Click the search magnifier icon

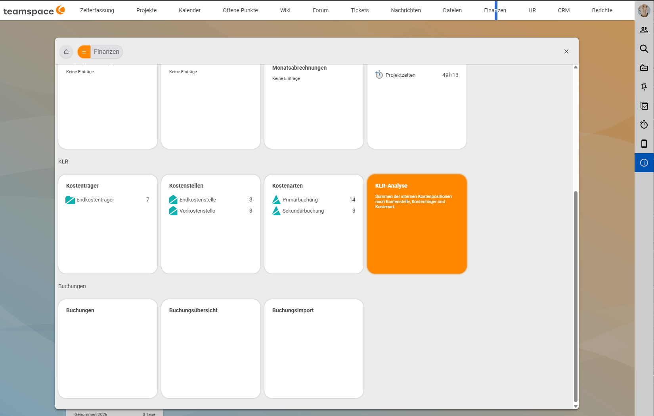(644, 49)
